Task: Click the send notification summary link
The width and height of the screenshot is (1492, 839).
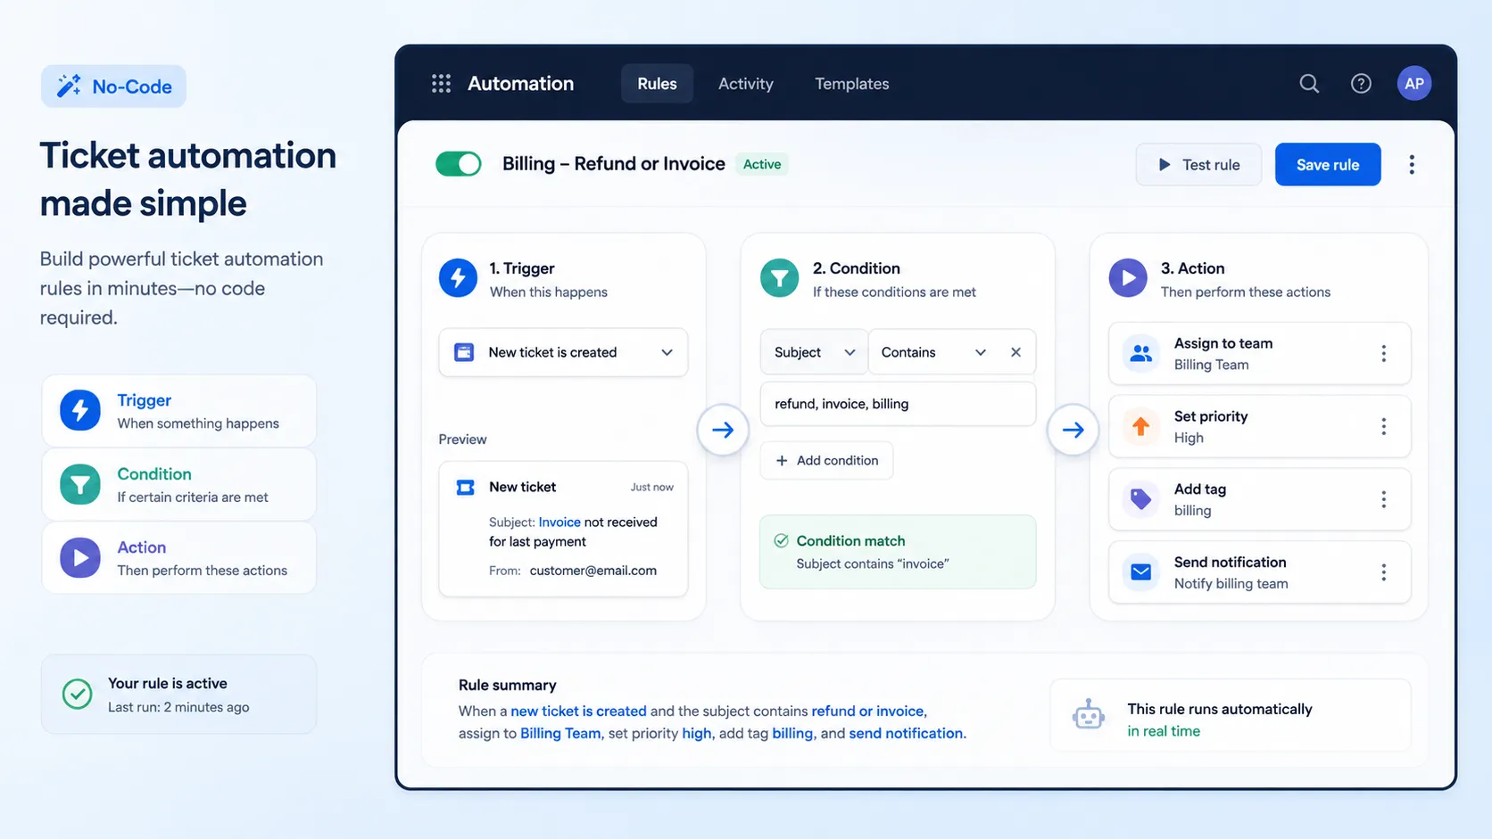Action: point(906,734)
